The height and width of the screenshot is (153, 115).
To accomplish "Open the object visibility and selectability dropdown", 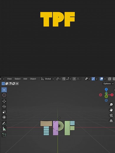I will click(88, 79).
